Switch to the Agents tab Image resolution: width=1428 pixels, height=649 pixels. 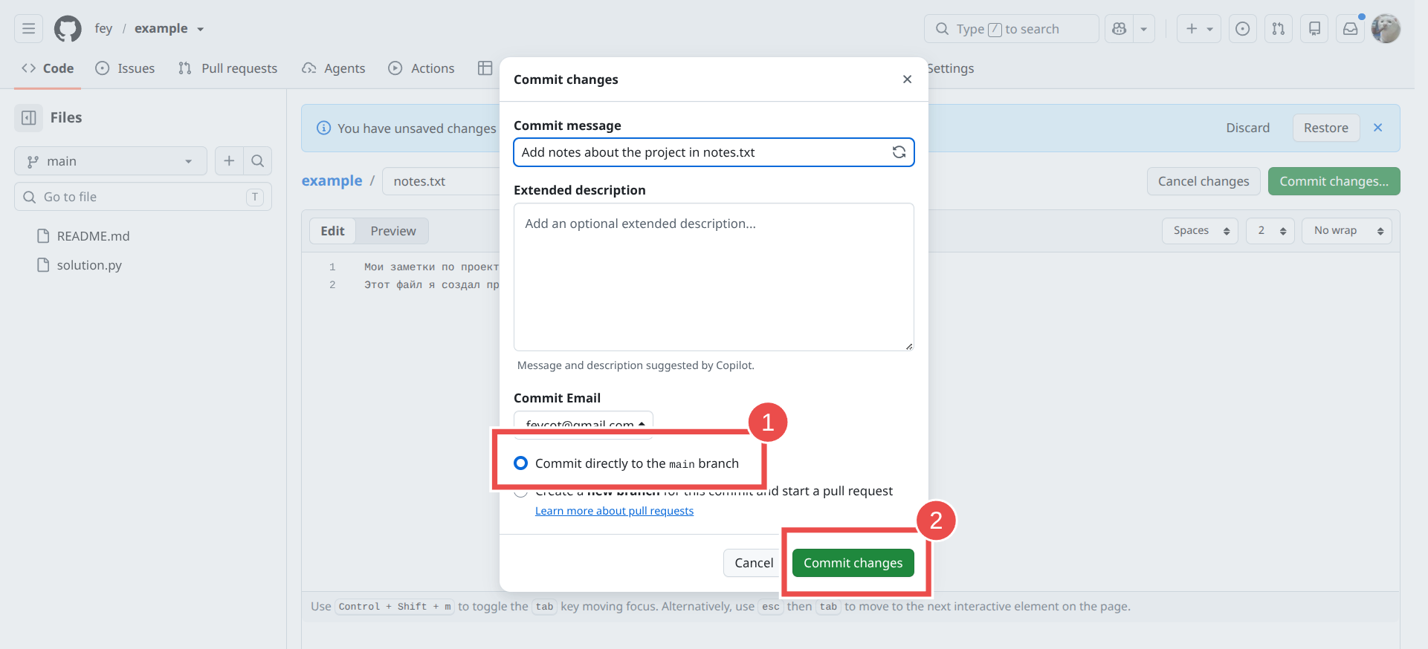point(333,68)
